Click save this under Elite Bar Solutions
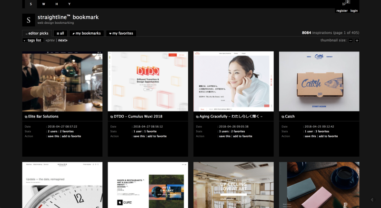 click(x=53, y=136)
